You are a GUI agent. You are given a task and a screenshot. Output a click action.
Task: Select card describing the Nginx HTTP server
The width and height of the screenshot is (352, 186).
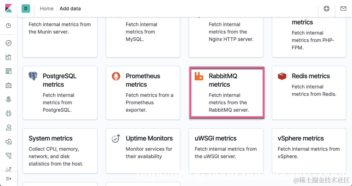[226, 37]
